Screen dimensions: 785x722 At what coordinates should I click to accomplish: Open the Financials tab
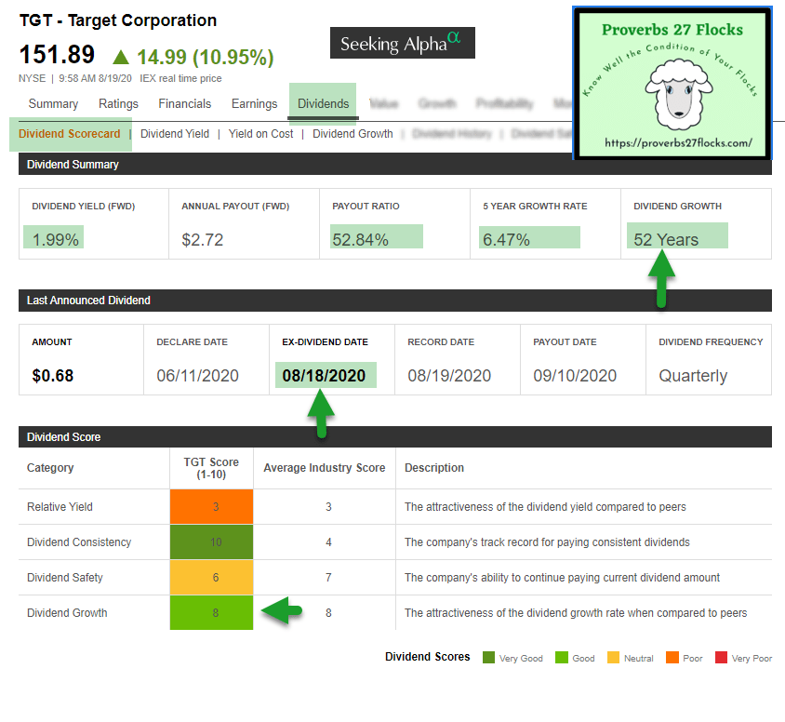click(184, 104)
